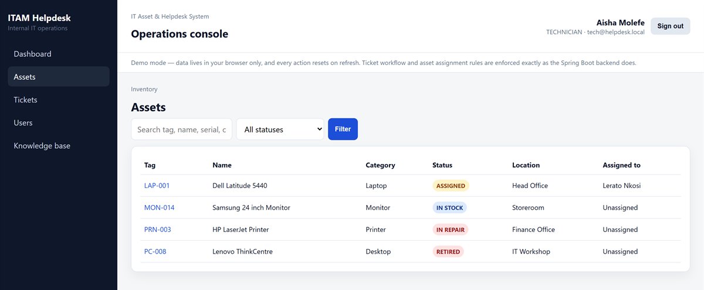704x290 pixels.
Task: Open the Users sidebar section
Action: (59, 122)
